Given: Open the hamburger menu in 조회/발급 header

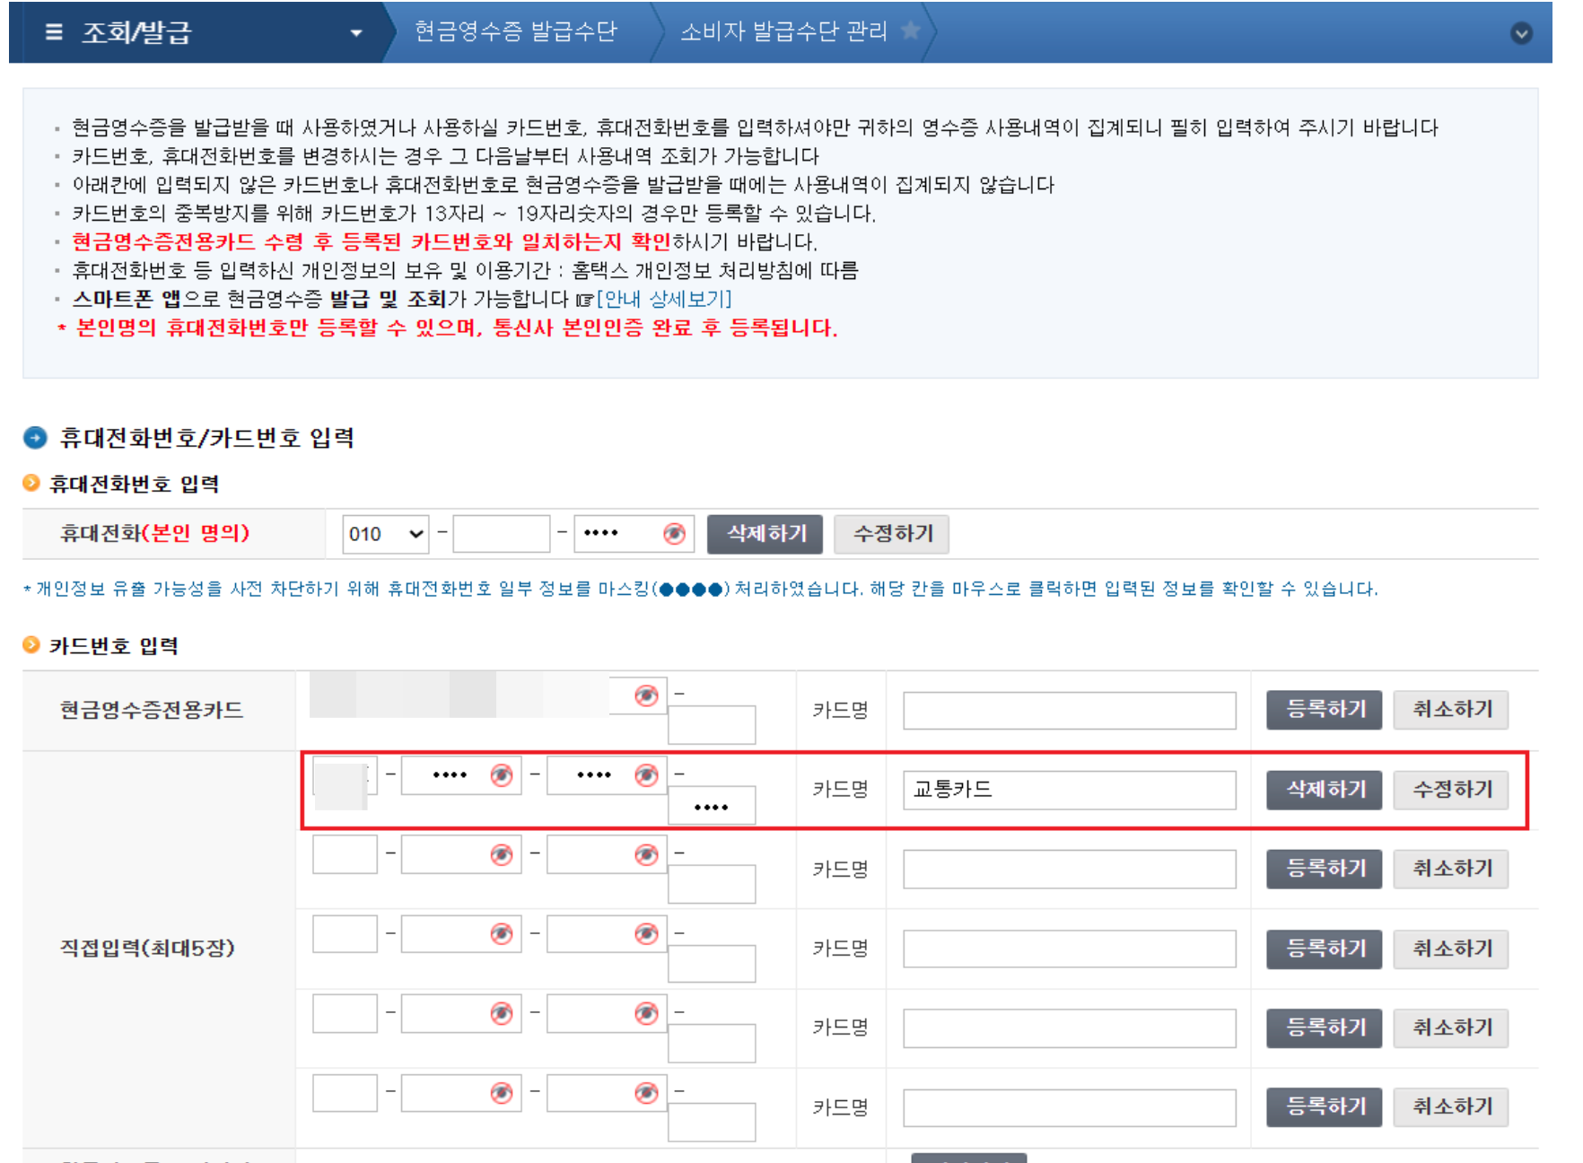Looking at the screenshot, I should point(53,34).
